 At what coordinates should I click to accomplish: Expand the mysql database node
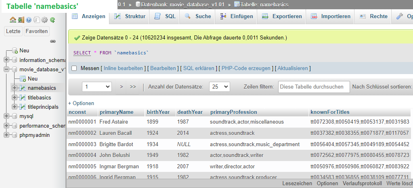tap(6, 116)
